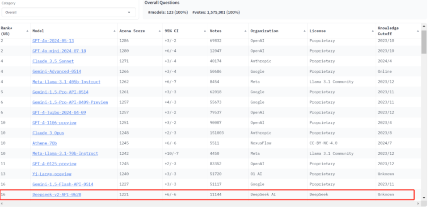Select the CC-BY-NC-4.0 license cell
This screenshot has width=429, height=208.
pyautogui.click(x=324, y=143)
